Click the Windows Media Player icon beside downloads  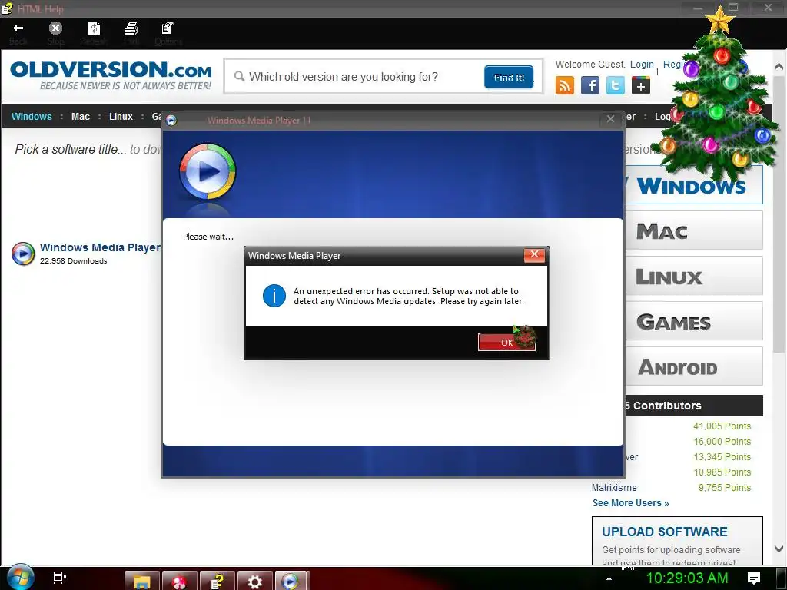tap(23, 254)
